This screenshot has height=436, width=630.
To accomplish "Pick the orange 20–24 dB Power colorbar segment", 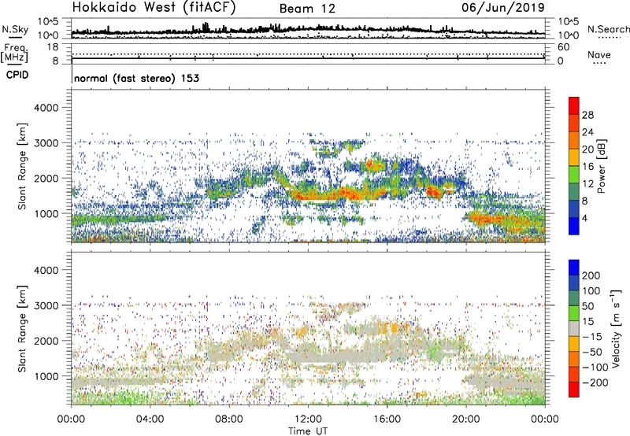I will tap(574, 140).
